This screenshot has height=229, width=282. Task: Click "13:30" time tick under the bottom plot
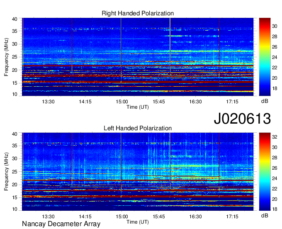(48, 217)
